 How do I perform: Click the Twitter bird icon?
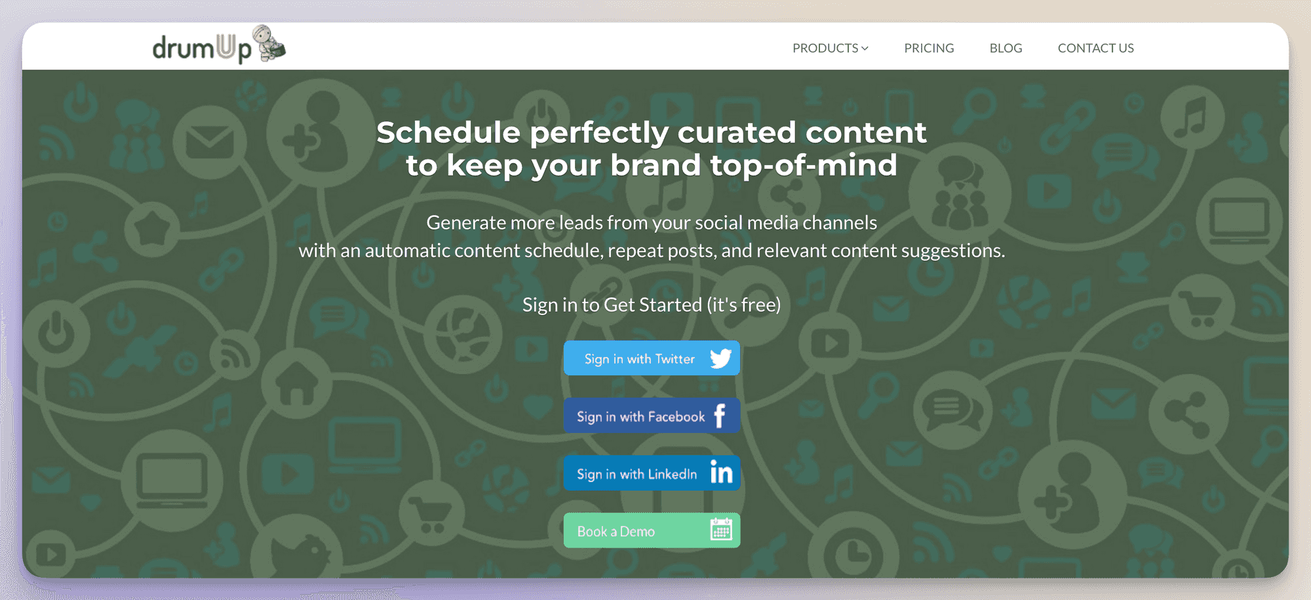(x=720, y=358)
